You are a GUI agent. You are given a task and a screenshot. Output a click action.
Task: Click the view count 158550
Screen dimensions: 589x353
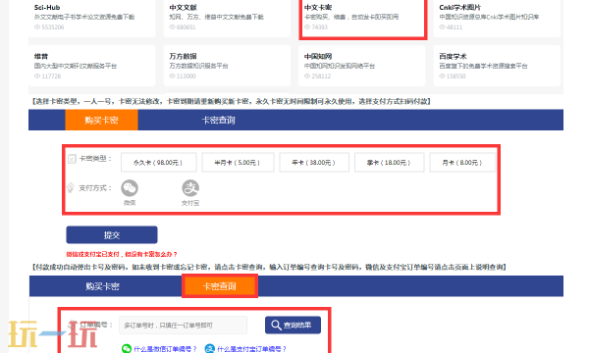(x=456, y=76)
